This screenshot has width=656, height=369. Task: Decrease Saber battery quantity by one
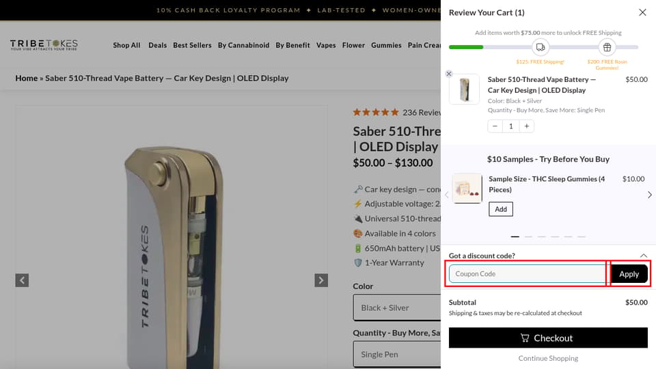click(495, 126)
